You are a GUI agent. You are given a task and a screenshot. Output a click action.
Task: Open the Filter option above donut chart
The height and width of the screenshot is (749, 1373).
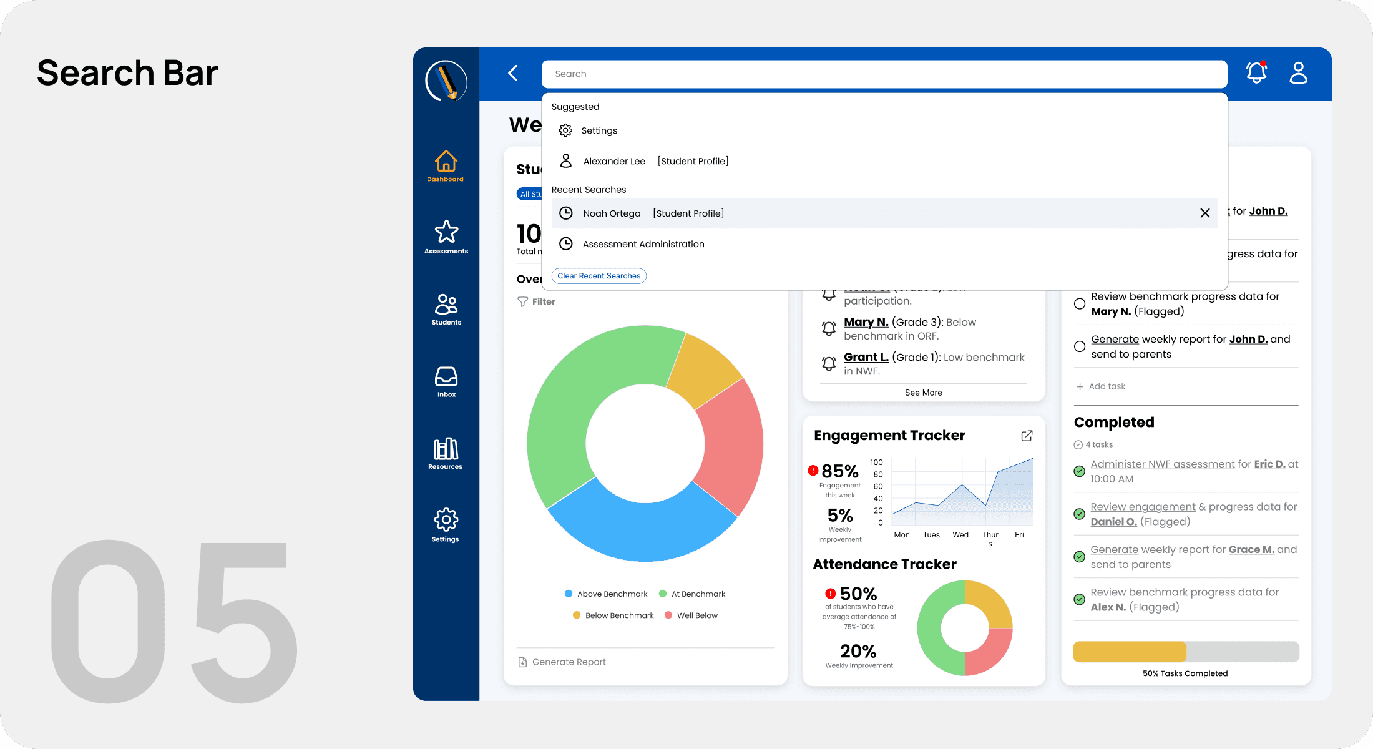click(537, 301)
